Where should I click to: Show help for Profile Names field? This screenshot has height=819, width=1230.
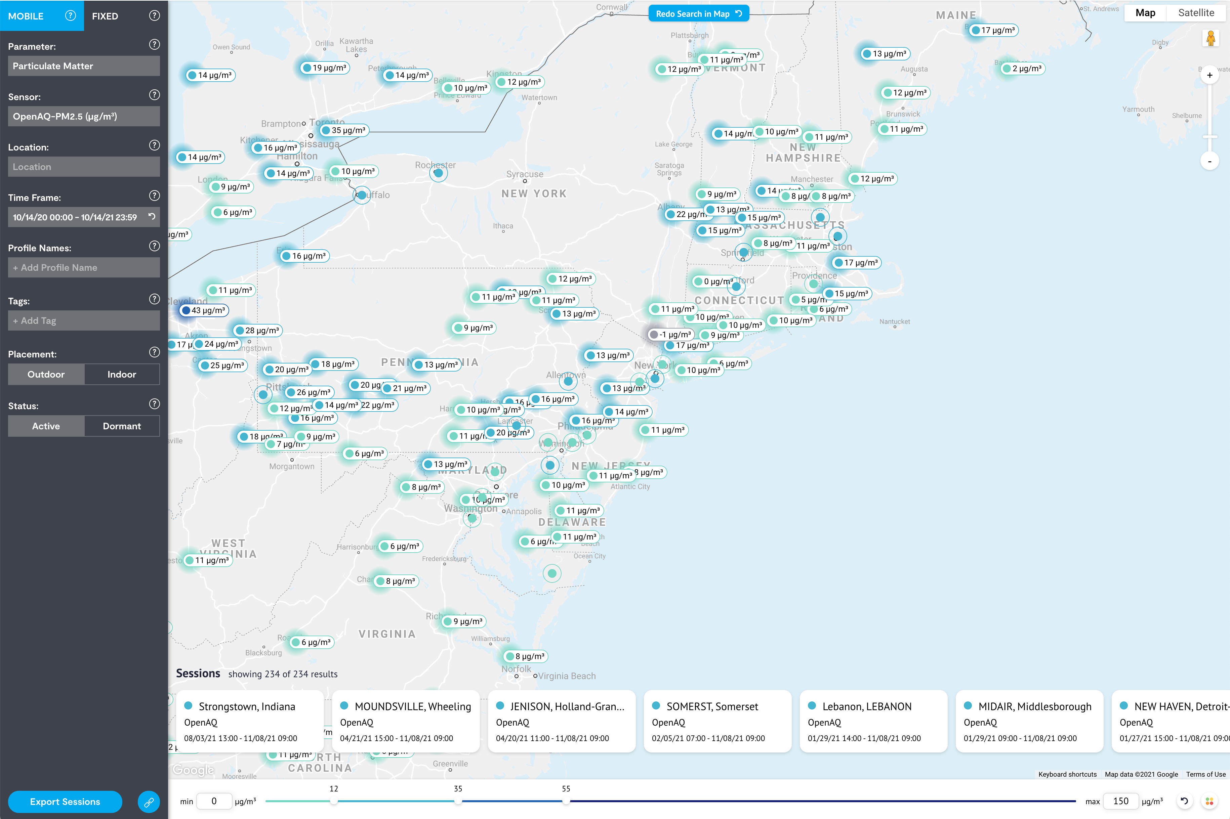pyautogui.click(x=154, y=246)
